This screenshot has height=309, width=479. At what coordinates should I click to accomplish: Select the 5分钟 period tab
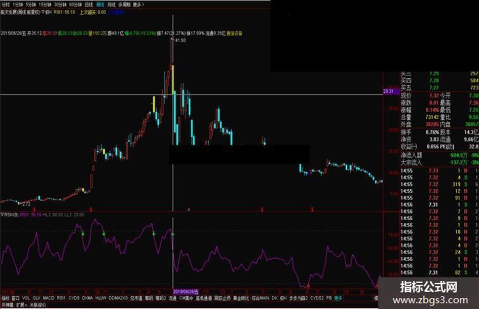point(30,5)
